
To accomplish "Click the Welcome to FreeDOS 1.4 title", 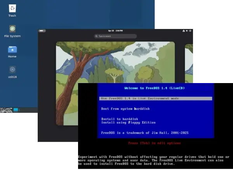I will [155, 88].
